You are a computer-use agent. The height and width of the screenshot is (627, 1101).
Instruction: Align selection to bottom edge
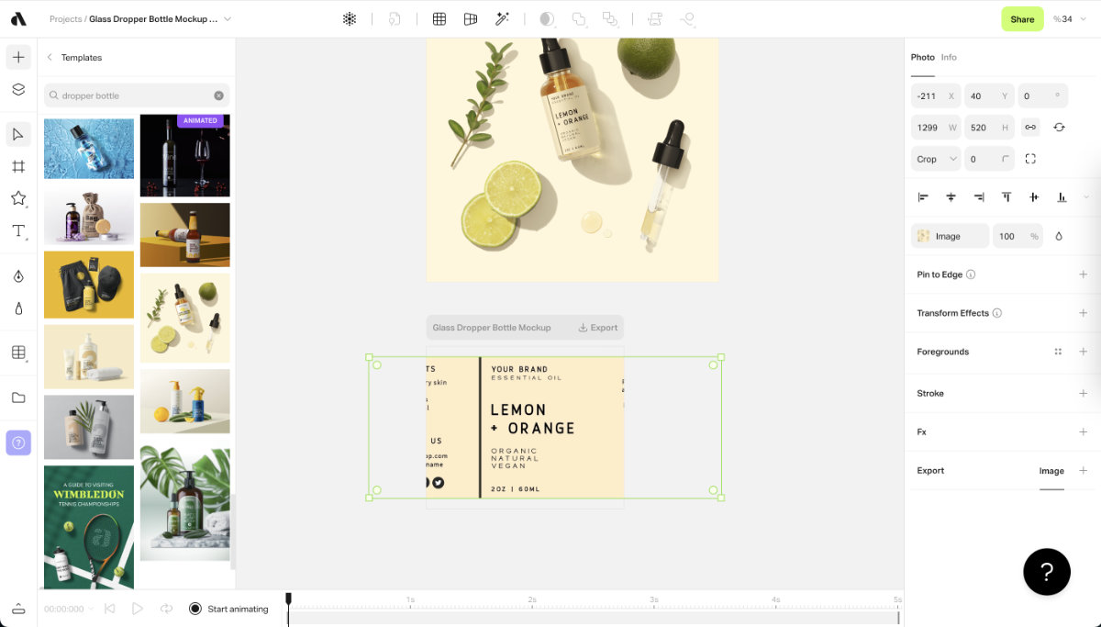1062,197
